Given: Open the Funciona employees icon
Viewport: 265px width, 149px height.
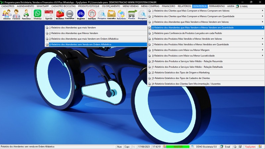Looking at the screenshot, I should click(26, 15).
